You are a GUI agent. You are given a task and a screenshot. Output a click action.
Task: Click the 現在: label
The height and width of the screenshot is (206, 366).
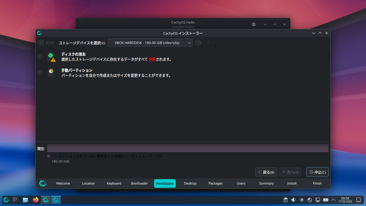pyautogui.click(x=41, y=149)
